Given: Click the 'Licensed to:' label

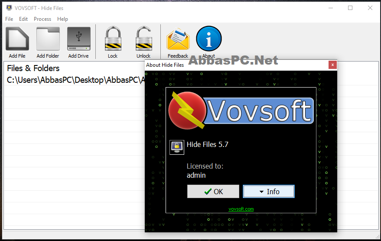Looking at the screenshot, I should (205, 166).
